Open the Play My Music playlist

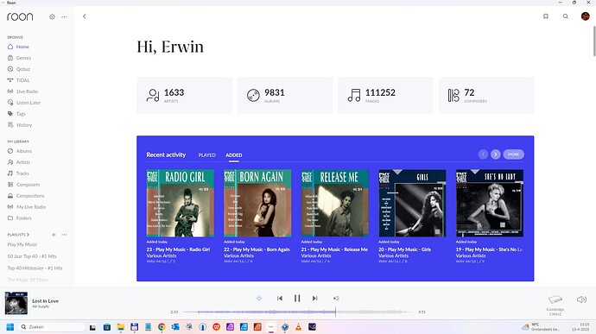22,245
